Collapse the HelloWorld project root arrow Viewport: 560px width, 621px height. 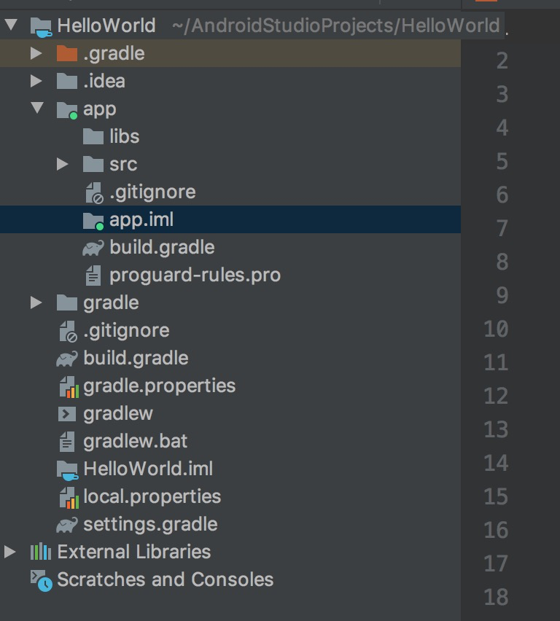(x=11, y=25)
